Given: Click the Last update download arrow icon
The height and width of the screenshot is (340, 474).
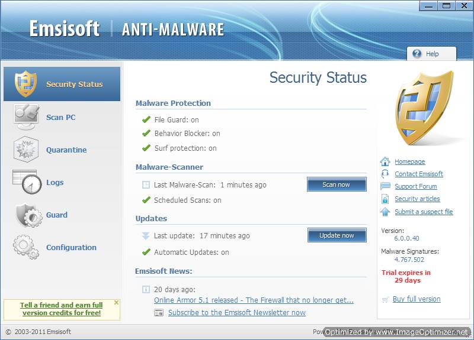Looking at the screenshot, I should click(146, 235).
